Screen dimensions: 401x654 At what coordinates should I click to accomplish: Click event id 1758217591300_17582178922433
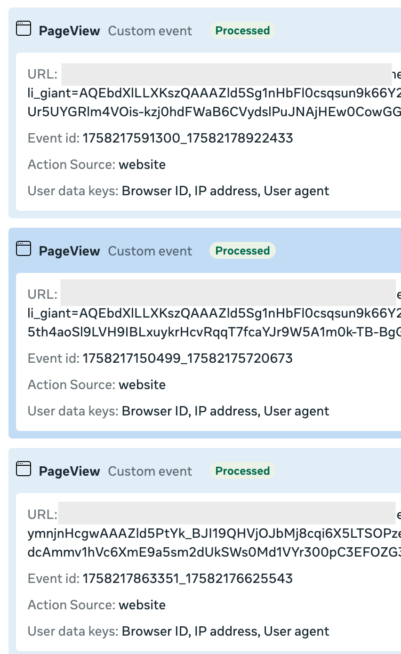tap(188, 138)
